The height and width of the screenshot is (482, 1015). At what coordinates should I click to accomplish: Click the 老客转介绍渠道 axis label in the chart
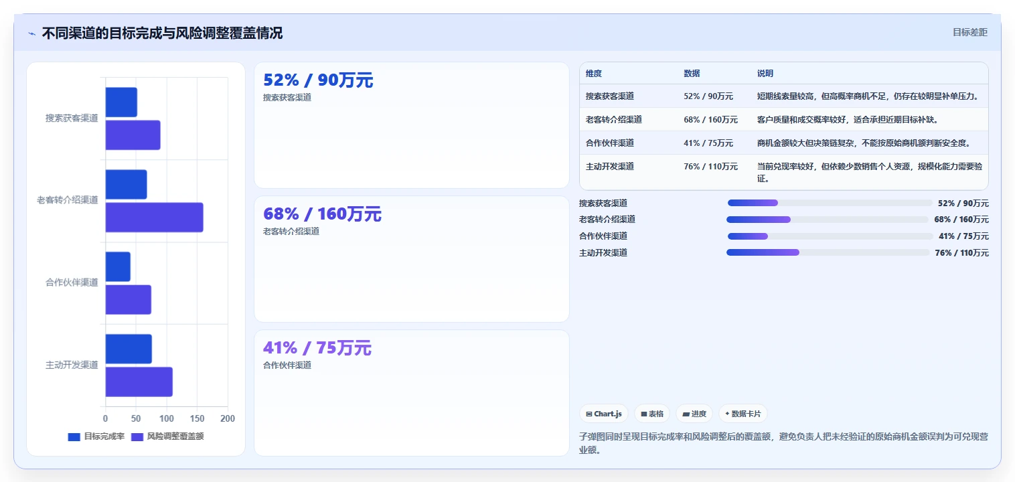click(x=68, y=200)
